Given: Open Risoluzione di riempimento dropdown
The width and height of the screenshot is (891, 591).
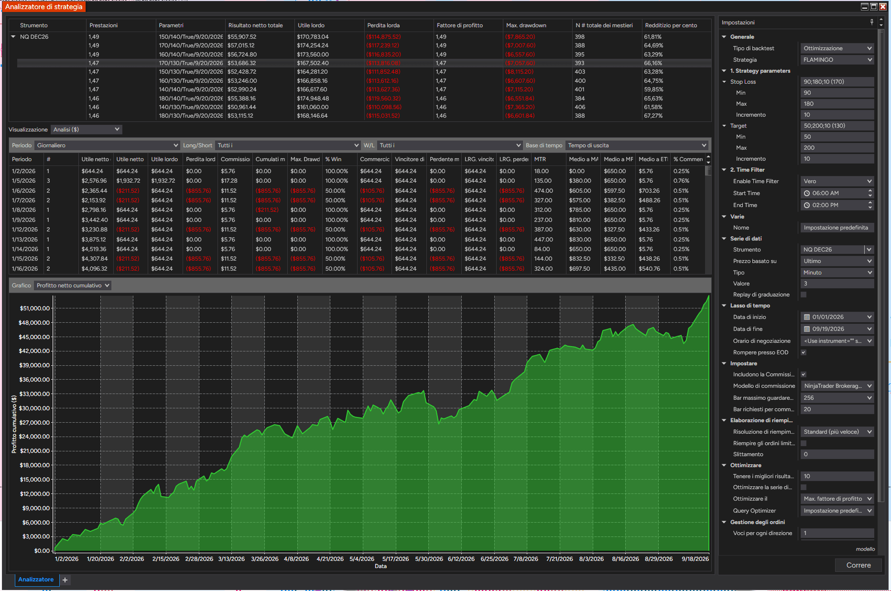Looking at the screenshot, I should [x=837, y=432].
